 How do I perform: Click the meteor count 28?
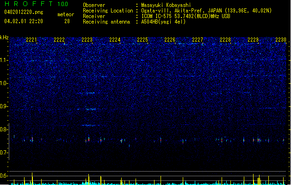(67, 21)
